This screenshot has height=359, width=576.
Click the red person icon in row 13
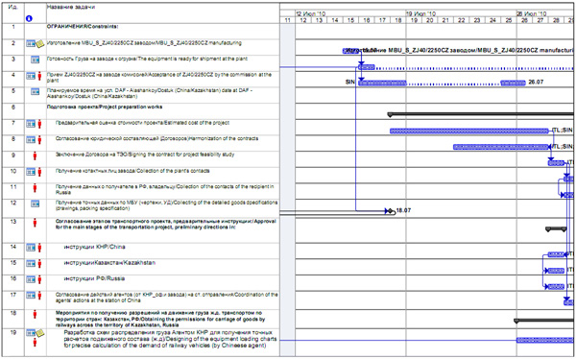[35, 223]
